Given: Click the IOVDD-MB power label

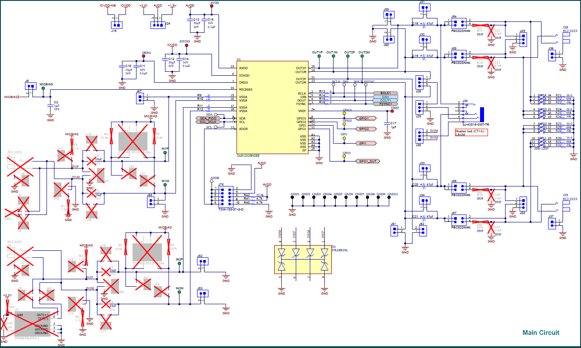Looking at the screenshot, I should (108, 6).
